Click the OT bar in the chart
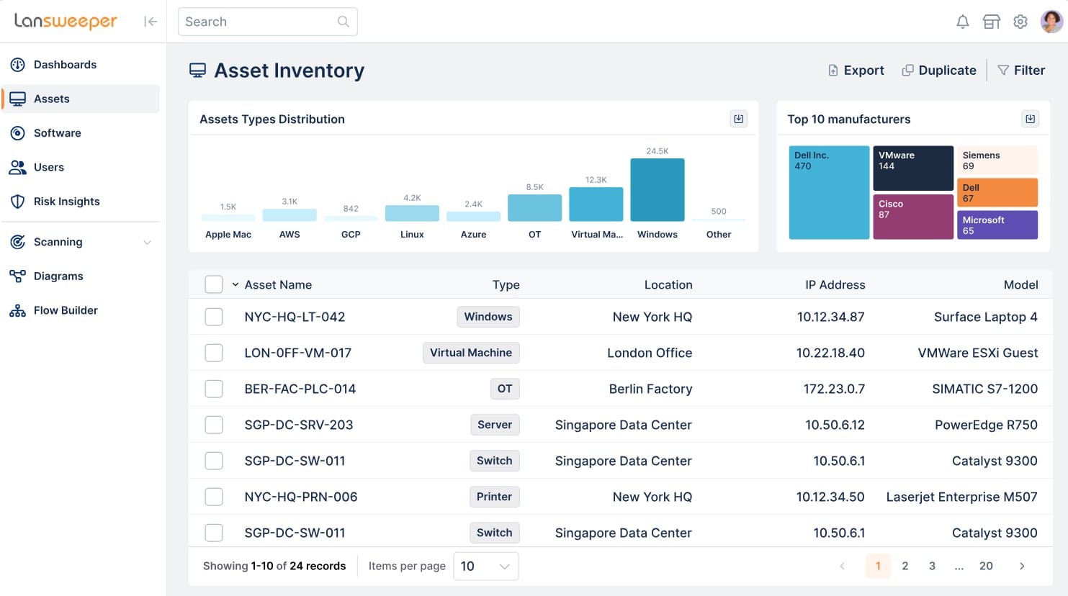The width and height of the screenshot is (1068, 596). tap(534, 208)
